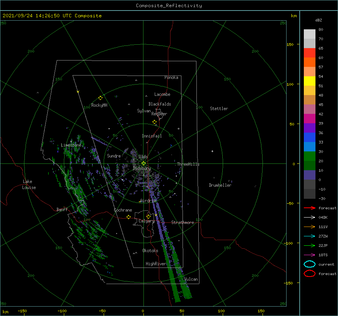The width and height of the screenshot is (338, 316).
Task: Click the red forecast arrow in legend
Action: click(309, 208)
